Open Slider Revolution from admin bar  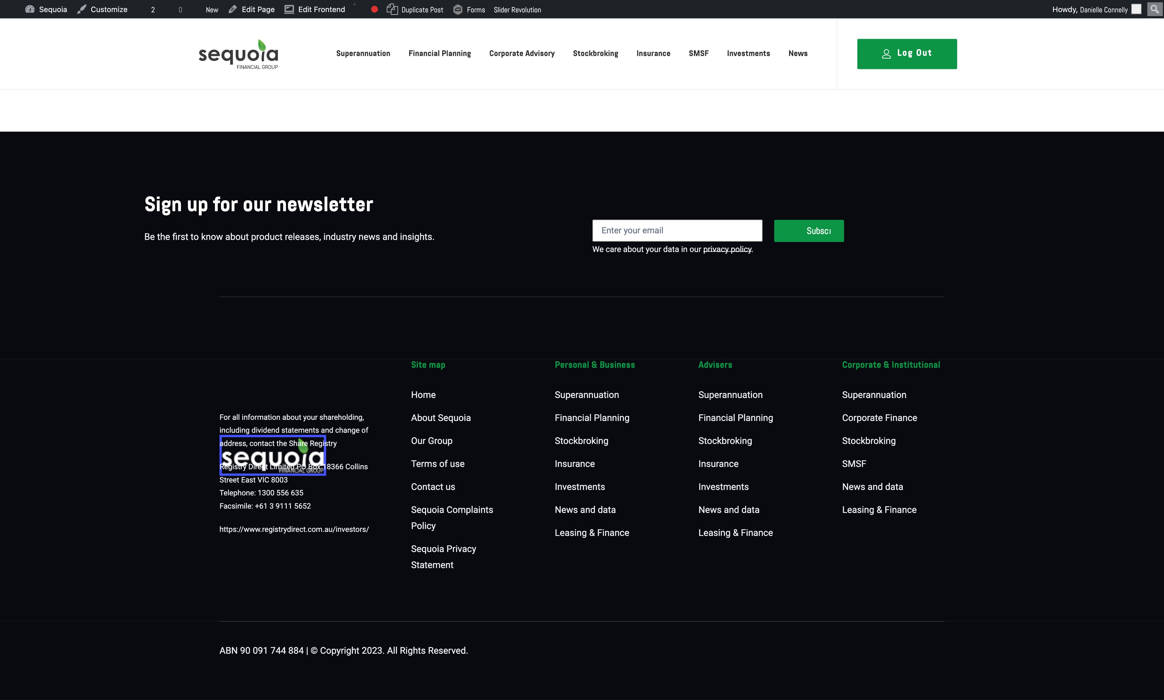tap(517, 9)
